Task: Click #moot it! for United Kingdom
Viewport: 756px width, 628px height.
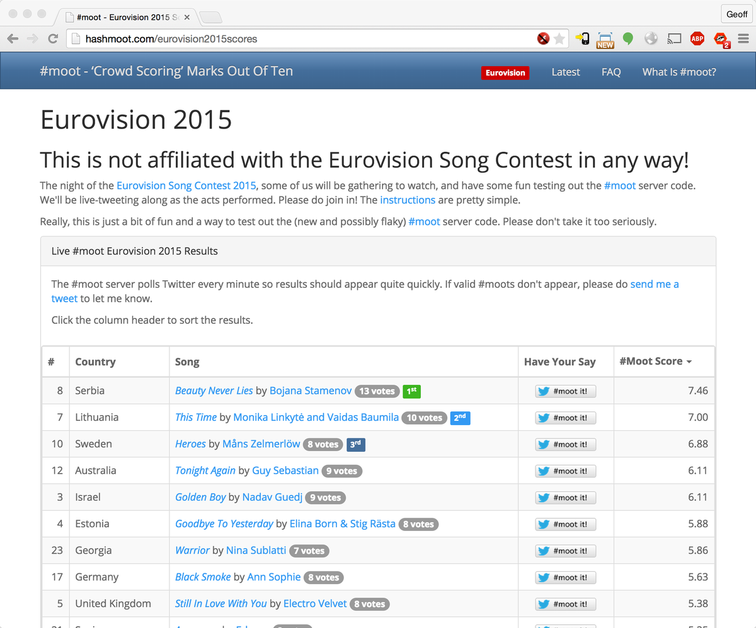Action: pyautogui.click(x=566, y=604)
